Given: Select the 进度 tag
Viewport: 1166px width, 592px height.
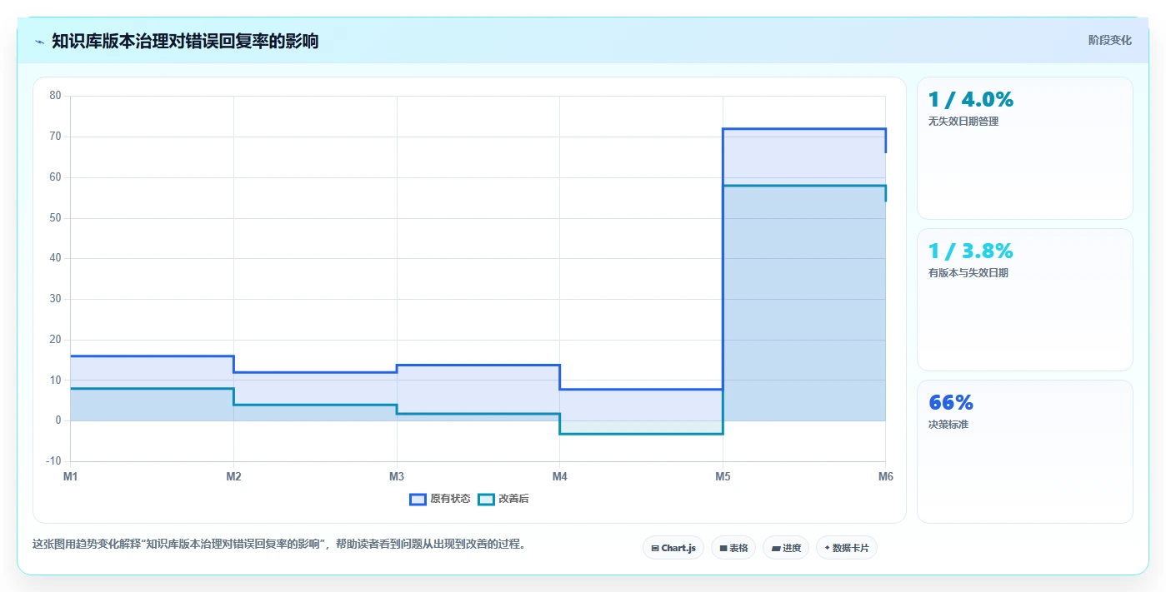Looking at the screenshot, I should [x=786, y=548].
